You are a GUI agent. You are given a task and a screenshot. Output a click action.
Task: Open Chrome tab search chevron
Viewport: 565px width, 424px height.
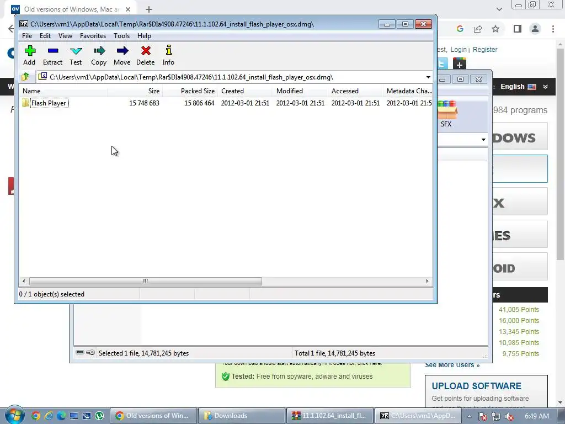[x=499, y=9]
